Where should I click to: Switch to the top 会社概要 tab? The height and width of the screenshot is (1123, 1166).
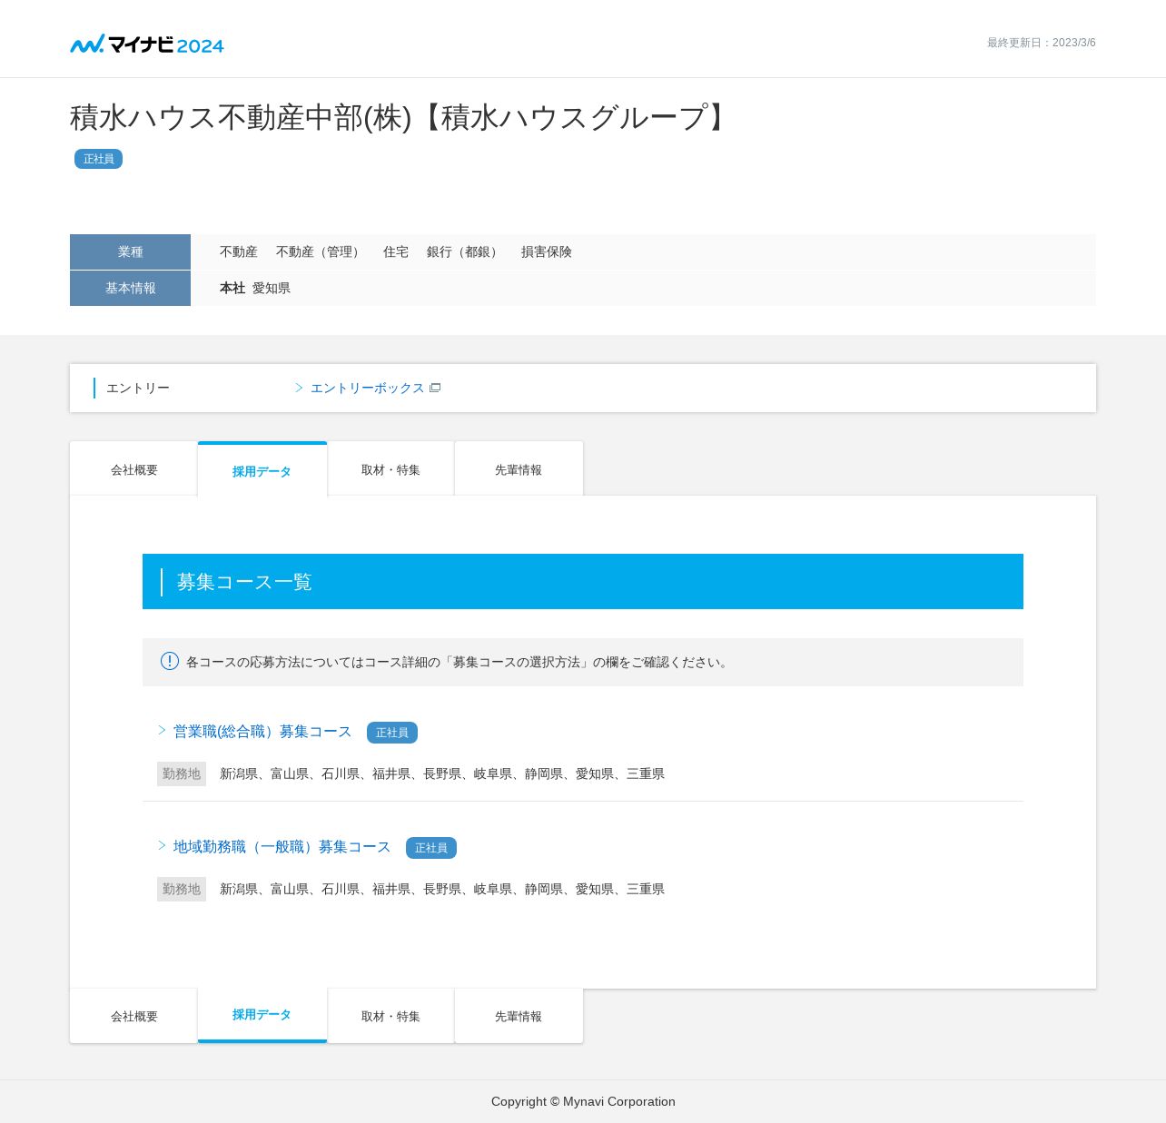(x=133, y=469)
